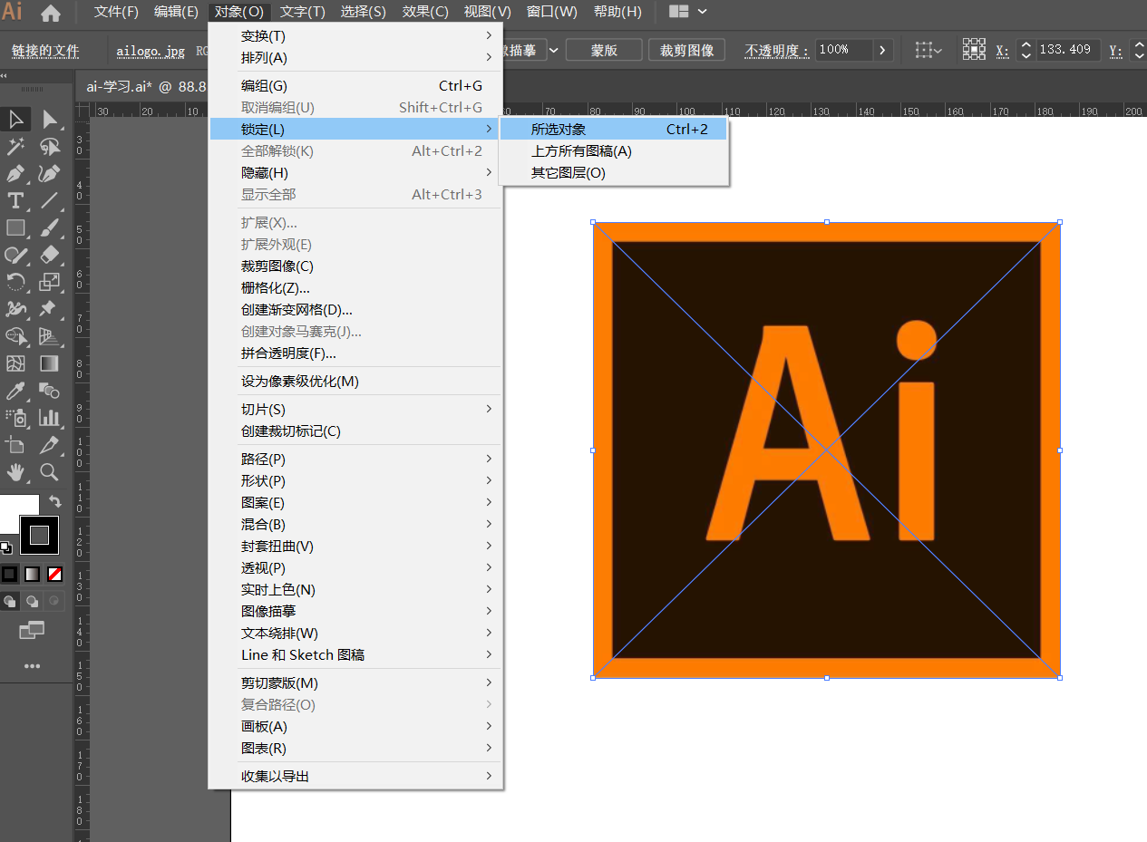The height and width of the screenshot is (842, 1147).
Task: Select the Width (warp) tool
Action: (x=15, y=309)
